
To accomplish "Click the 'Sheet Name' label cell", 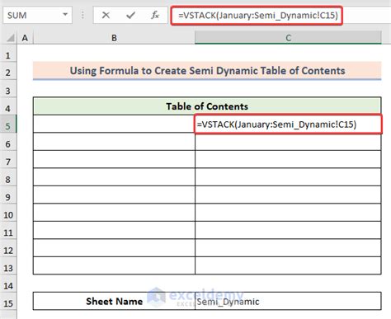I will pyautogui.click(x=114, y=301).
